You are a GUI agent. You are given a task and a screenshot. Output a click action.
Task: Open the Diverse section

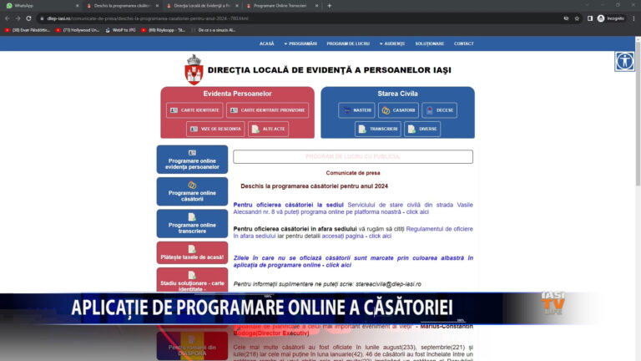click(422, 129)
